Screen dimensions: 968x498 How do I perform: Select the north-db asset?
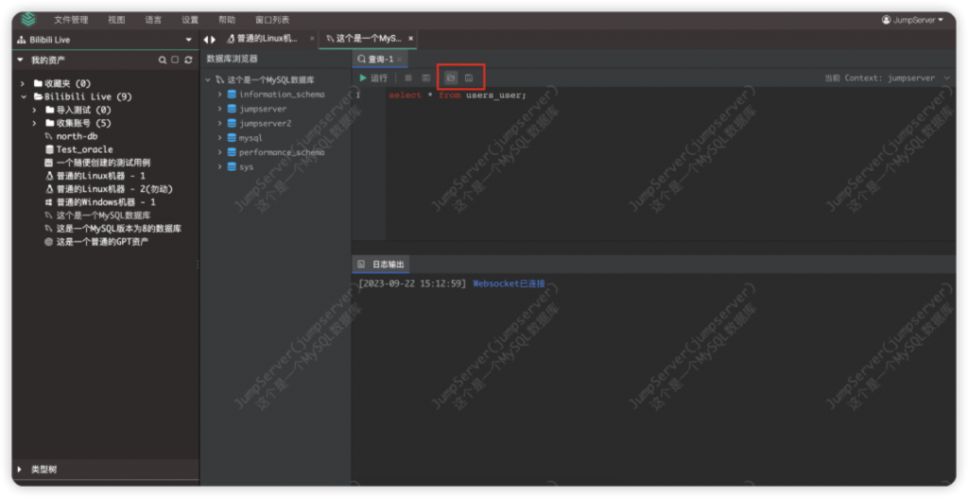(77, 136)
